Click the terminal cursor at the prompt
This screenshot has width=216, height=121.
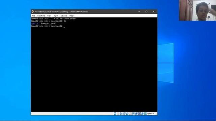coord(64,27)
